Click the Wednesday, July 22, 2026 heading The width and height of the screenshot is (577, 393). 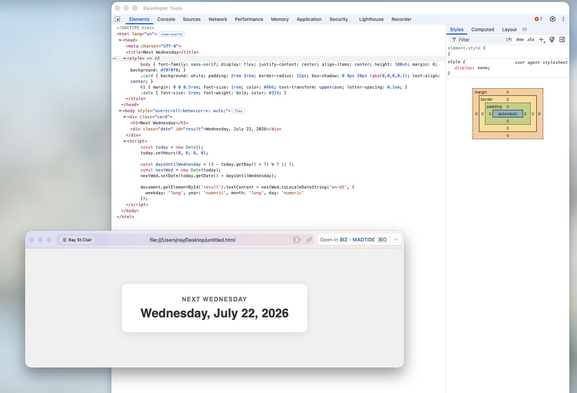(x=214, y=313)
